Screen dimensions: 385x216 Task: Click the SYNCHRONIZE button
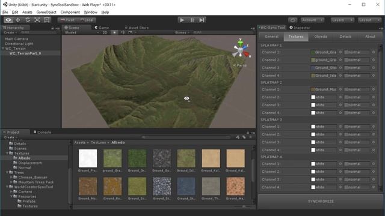321,202
